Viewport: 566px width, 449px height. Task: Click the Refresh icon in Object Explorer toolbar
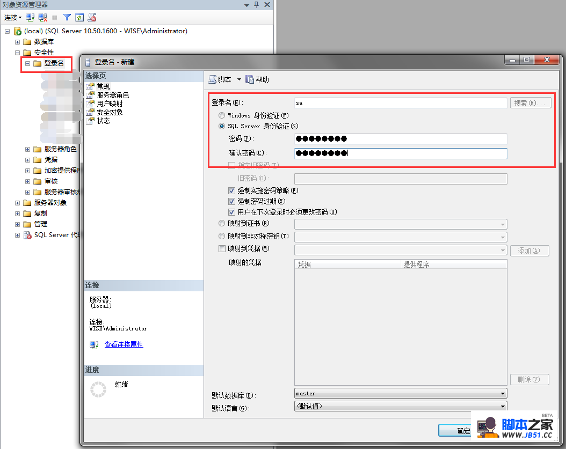pyautogui.click(x=79, y=17)
